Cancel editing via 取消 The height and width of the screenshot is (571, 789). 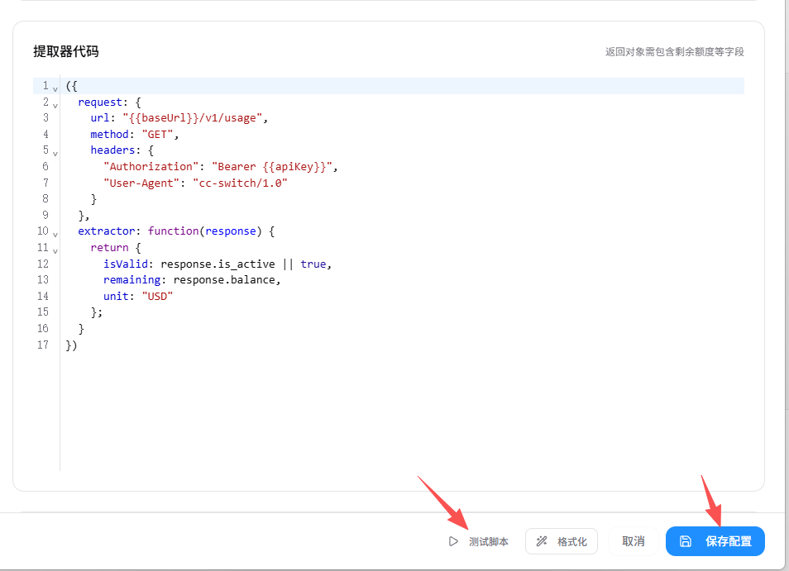coord(633,541)
